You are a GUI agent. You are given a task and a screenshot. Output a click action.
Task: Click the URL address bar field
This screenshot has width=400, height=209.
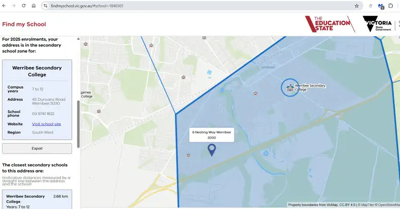[x=202, y=6]
